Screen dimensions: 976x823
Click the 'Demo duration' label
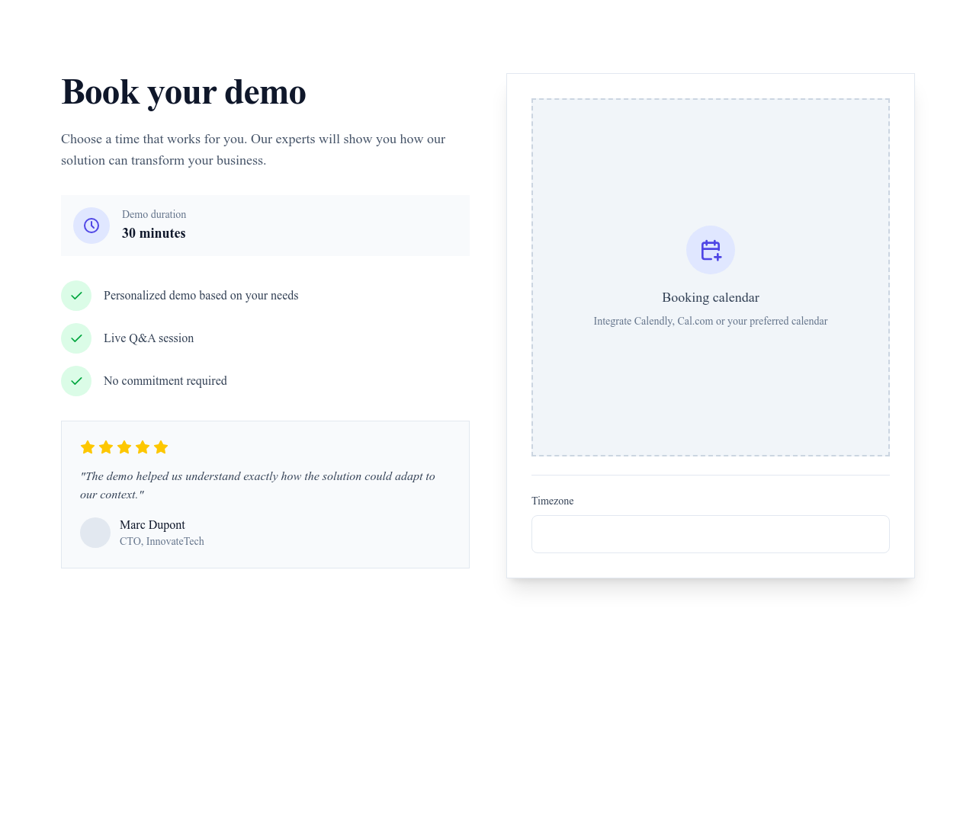coord(154,214)
